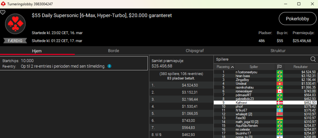Click the Canada flag beside romeoslayer
This screenshot has height=138, width=318.
tap(279, 91)
